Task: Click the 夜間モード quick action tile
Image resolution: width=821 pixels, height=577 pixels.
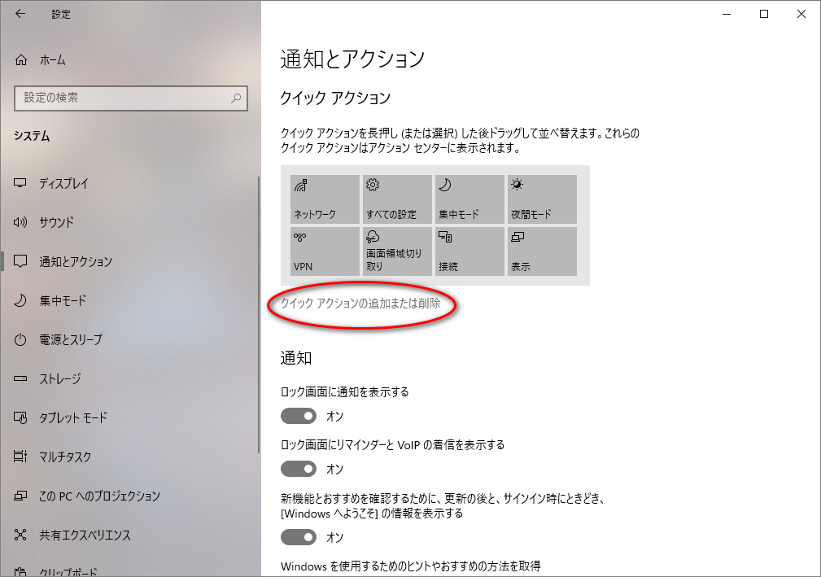Action: [542, 199]
